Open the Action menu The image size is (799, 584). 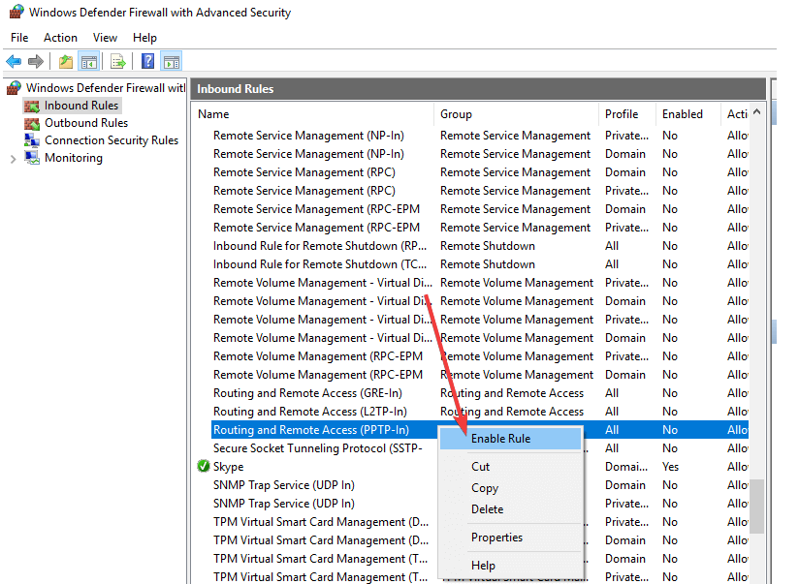coord(60,38)
